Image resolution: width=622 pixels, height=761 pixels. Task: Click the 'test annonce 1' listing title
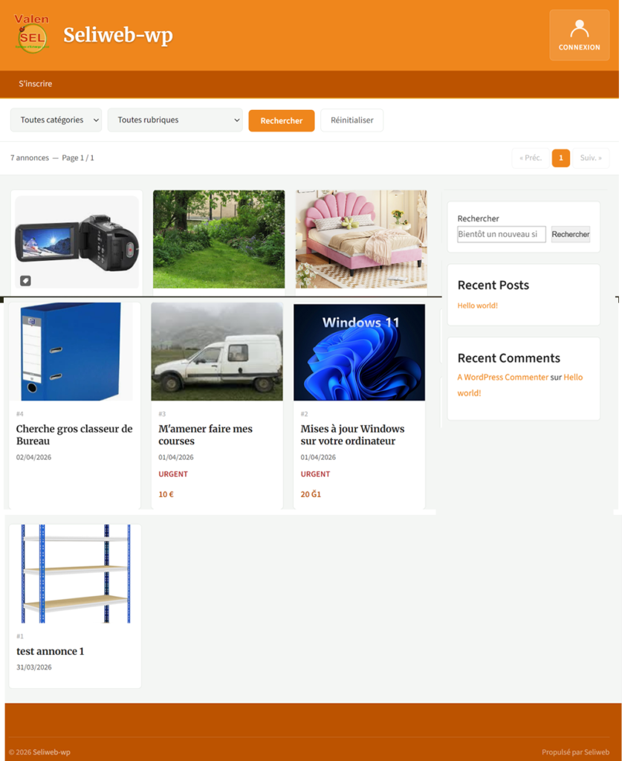pos(50,651)
